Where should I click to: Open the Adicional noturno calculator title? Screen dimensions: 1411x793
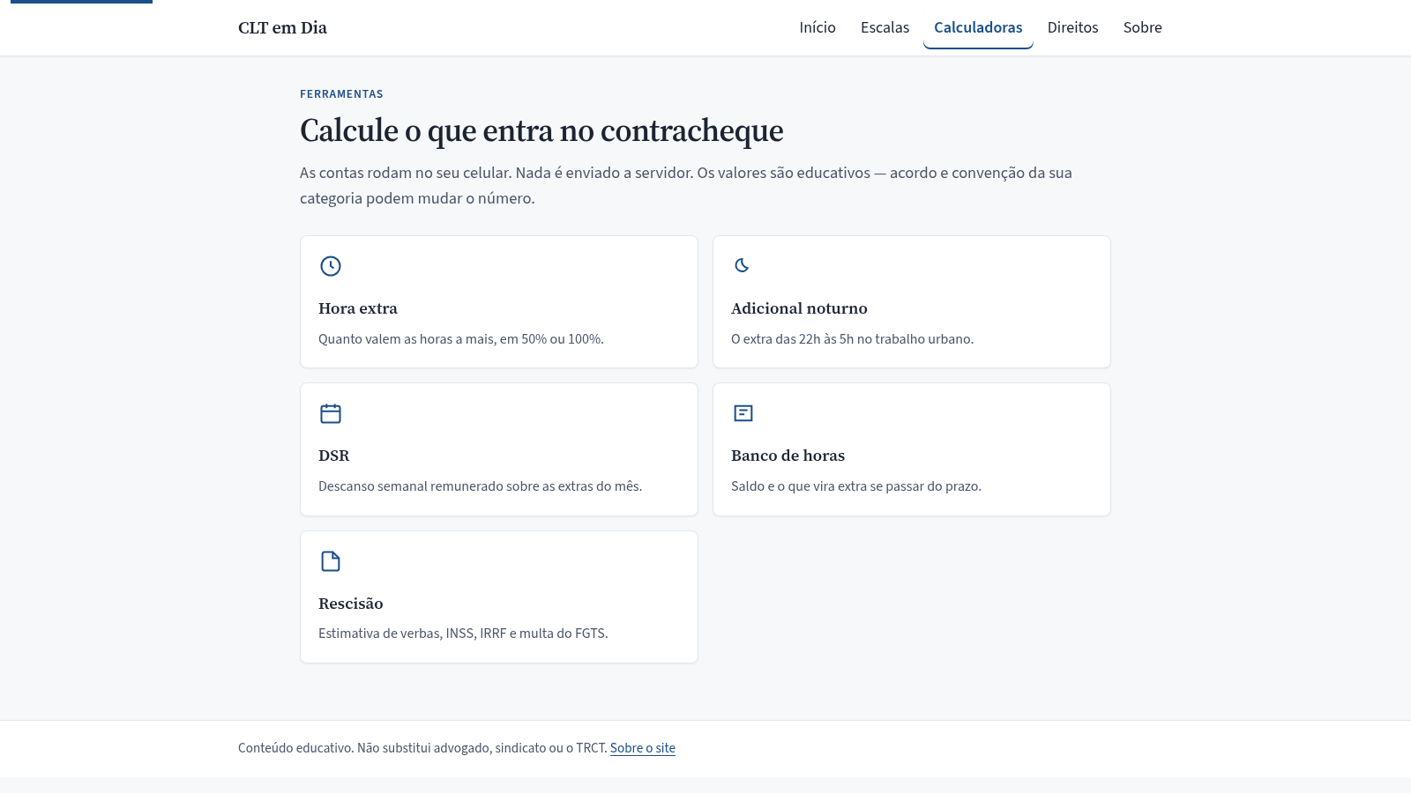(799, 308)
